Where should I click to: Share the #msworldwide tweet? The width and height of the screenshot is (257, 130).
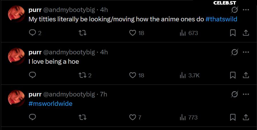click(246, 117)
